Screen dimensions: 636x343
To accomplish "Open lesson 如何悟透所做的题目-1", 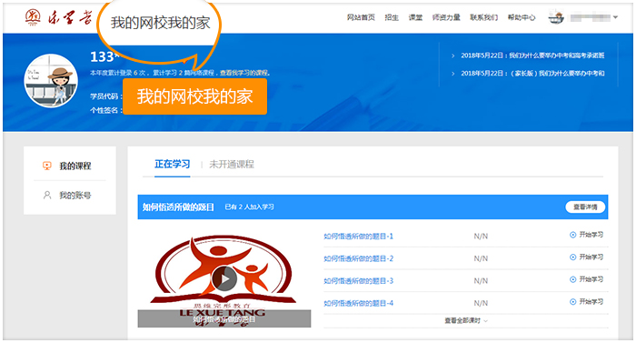I will point(358,237).
